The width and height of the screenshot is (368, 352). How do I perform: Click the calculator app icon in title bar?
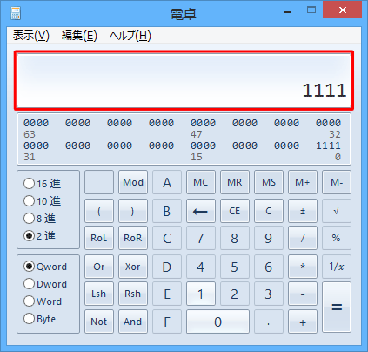16,13
